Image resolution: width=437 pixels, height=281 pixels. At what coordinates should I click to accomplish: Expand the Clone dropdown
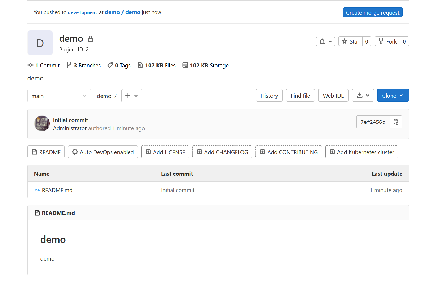[393, 95]
